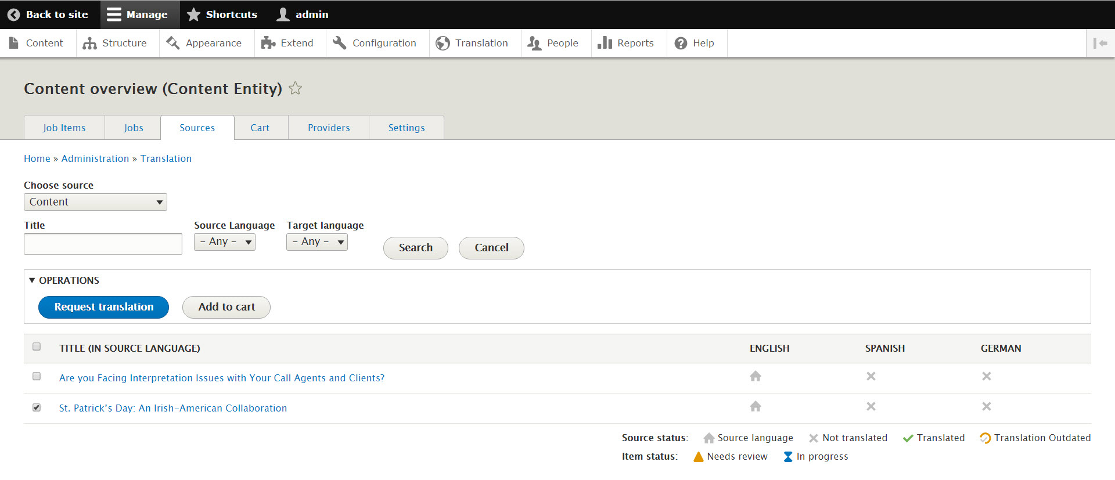Open the Providers tab
Screen dimensions: 1115x480
coord(329,128)
